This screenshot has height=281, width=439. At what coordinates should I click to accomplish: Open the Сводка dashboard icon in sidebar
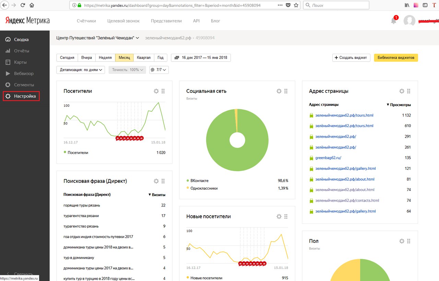(x=8, y=40)
